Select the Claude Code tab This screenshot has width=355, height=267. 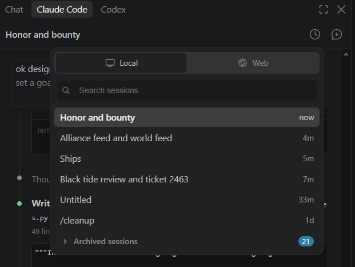62,10
